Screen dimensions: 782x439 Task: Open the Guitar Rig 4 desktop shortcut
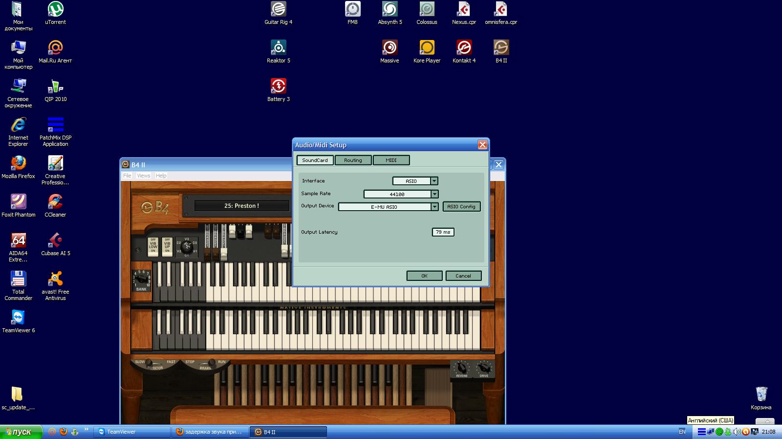[x=278, y=13]
